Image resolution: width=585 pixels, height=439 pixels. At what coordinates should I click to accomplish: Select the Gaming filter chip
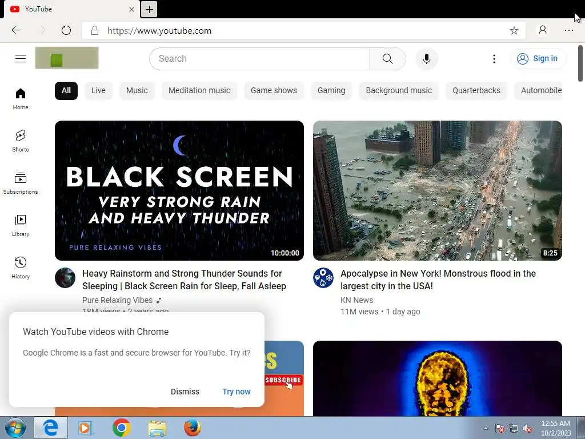331,91
